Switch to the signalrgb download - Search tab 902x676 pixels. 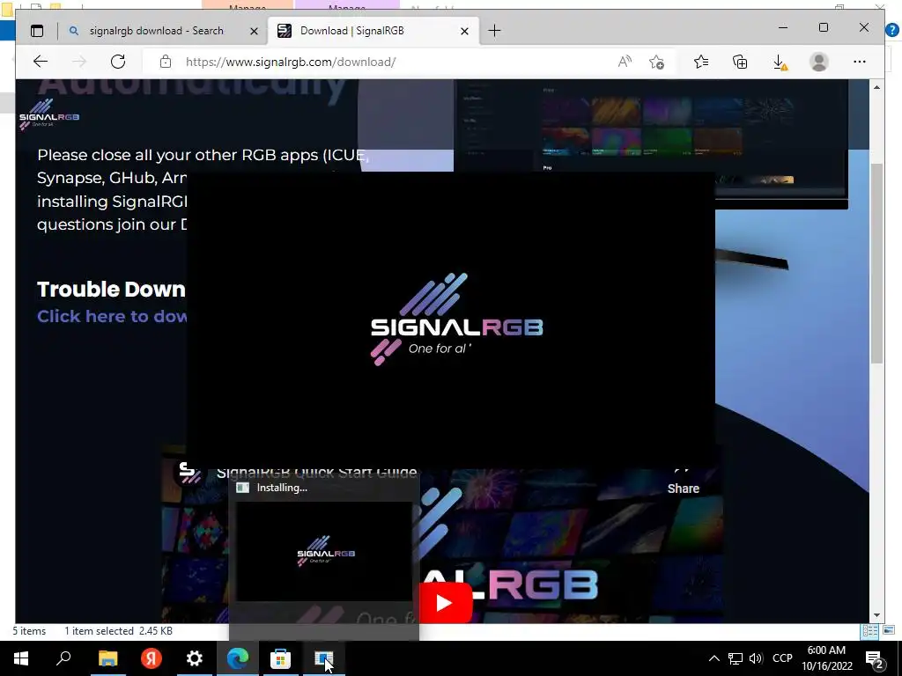156,31
